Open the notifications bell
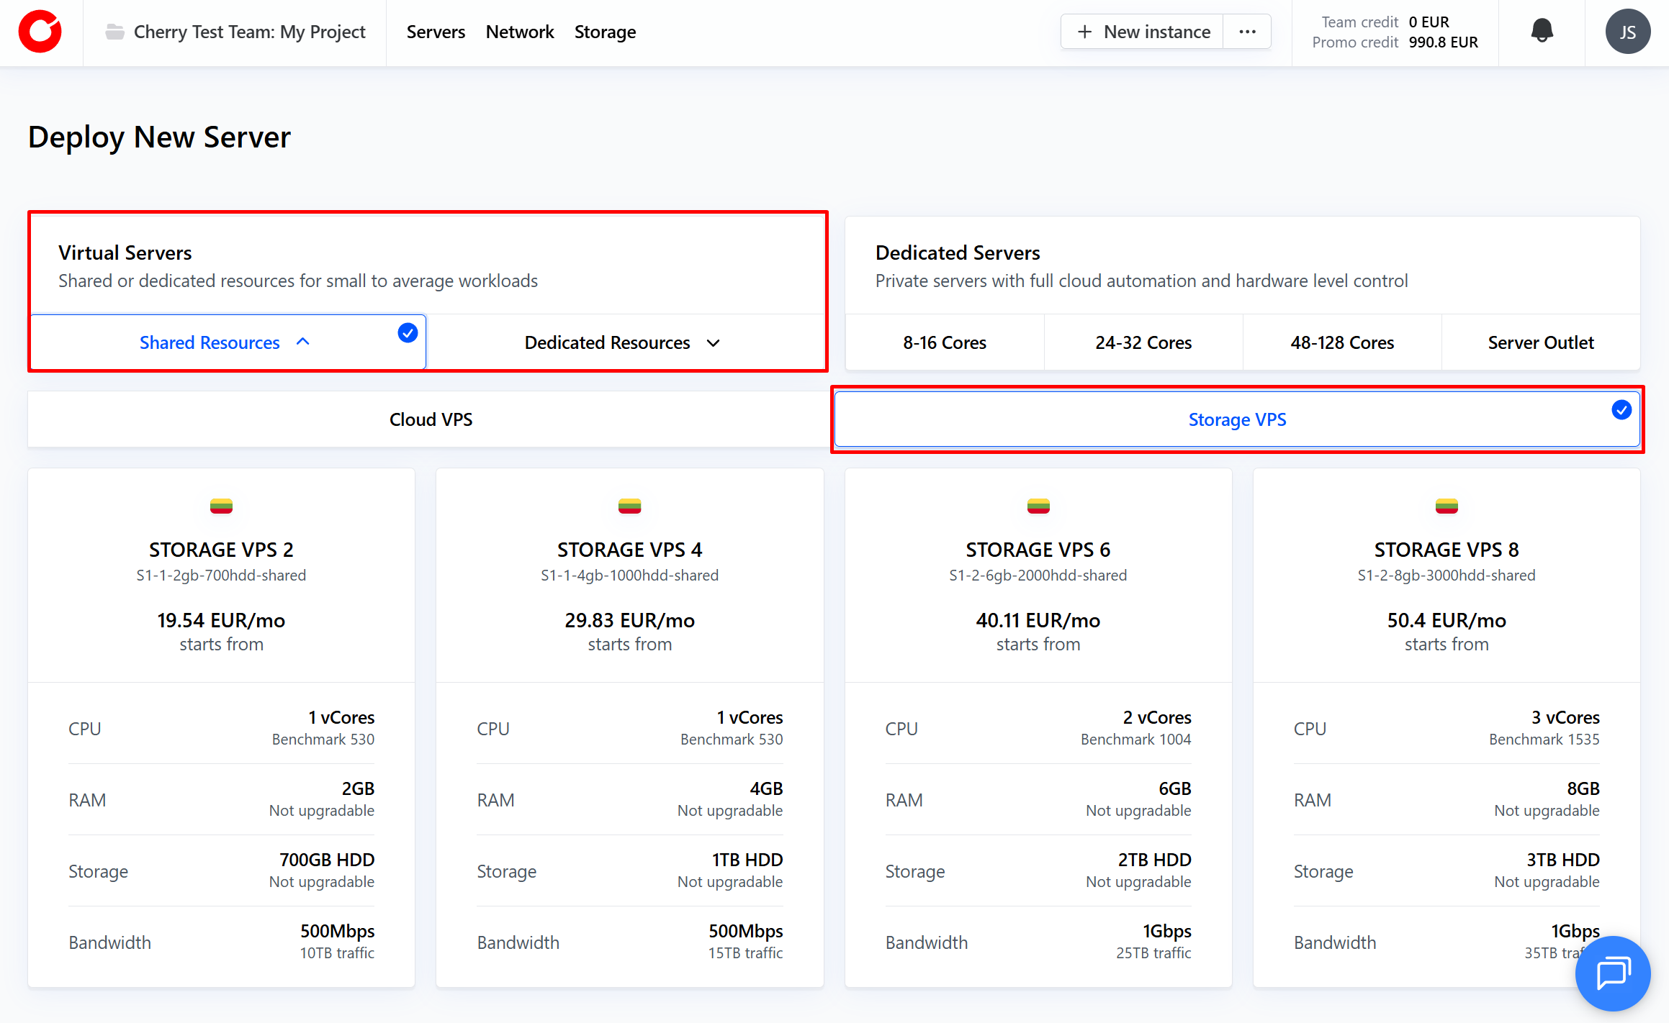 [x=1542, y=31]
